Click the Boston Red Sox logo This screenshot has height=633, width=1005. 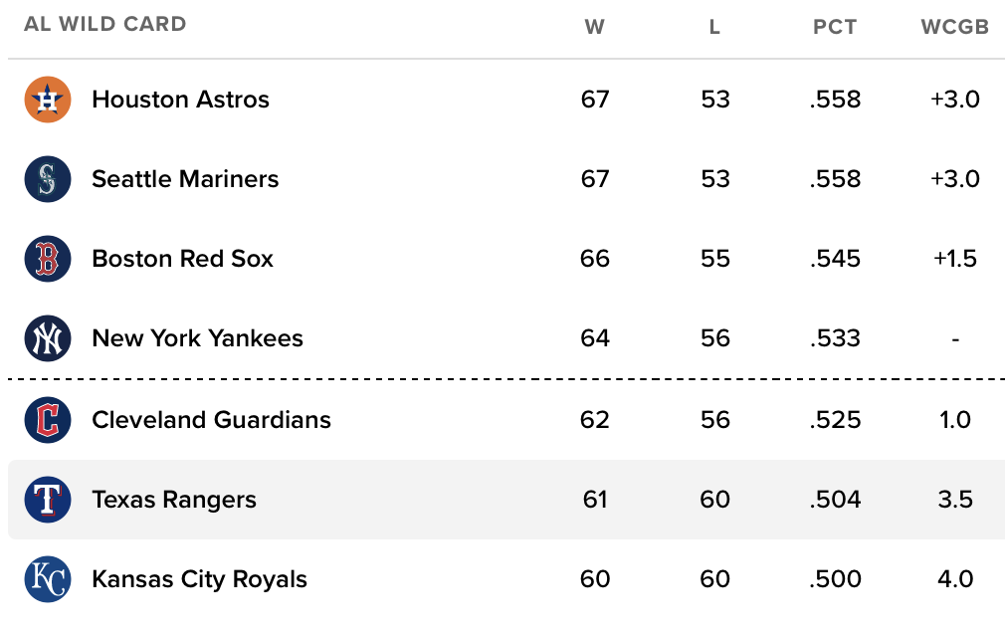pos(48,259)
